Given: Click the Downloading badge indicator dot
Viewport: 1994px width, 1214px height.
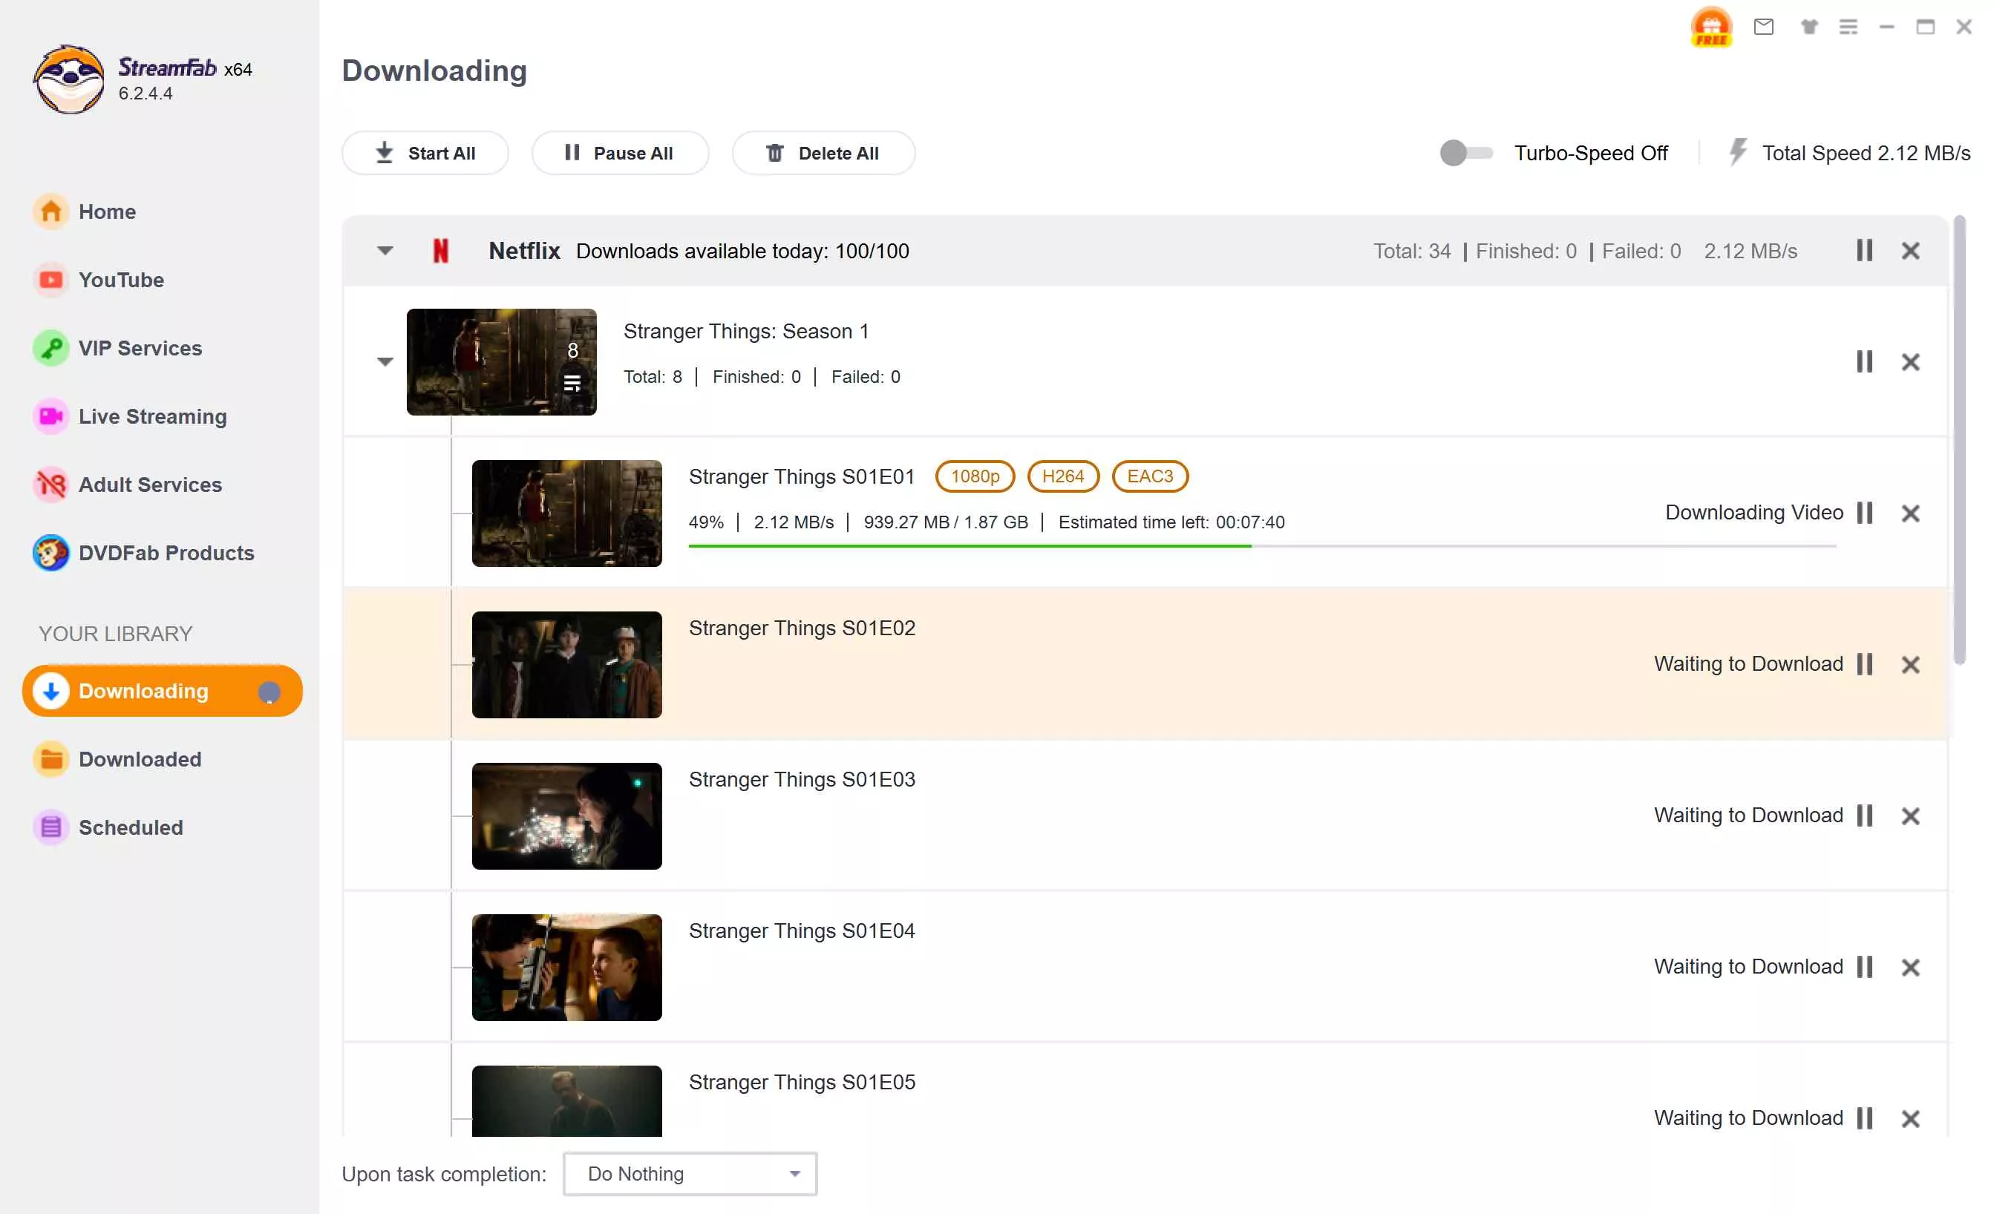Looking at the screenshot, I should tap(269, 692).
